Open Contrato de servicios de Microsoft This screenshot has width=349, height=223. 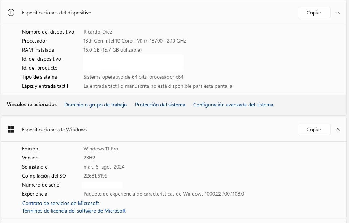tap(61, 203)
